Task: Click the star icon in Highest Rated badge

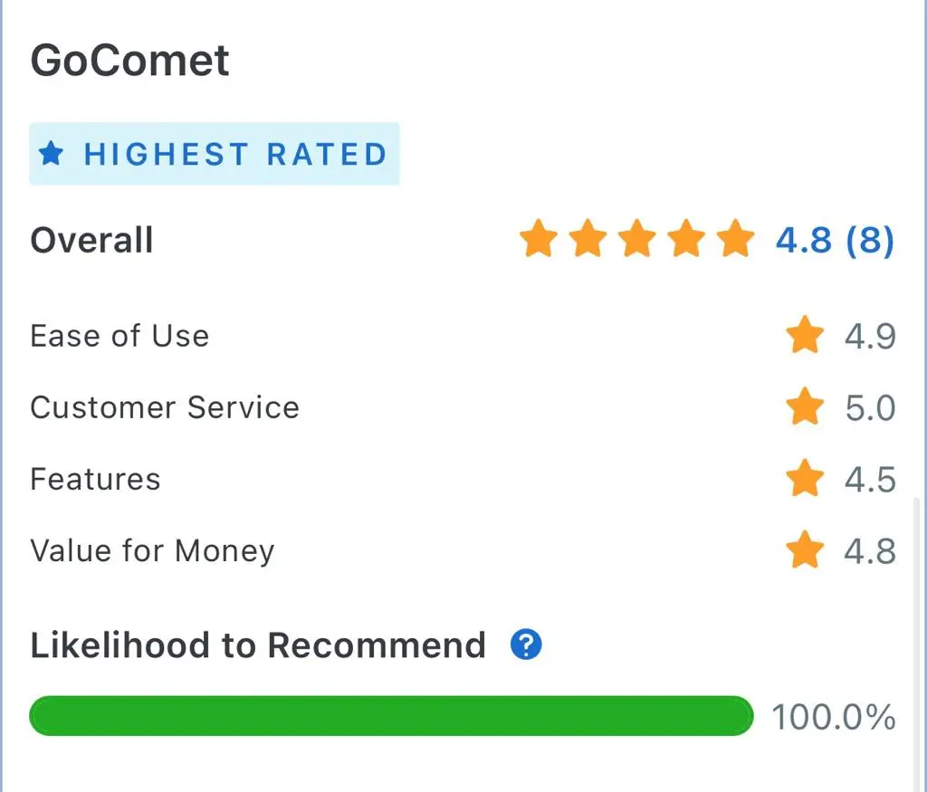Action: pos(51,154)
